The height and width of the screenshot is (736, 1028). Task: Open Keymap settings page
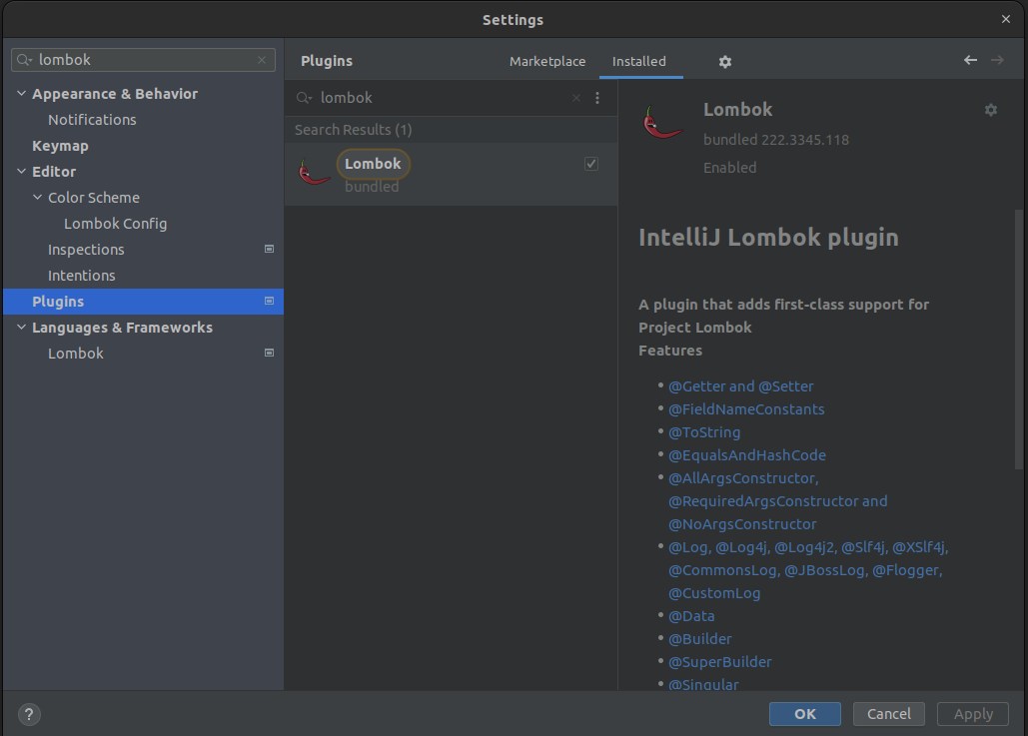click(x=60, y=146)
